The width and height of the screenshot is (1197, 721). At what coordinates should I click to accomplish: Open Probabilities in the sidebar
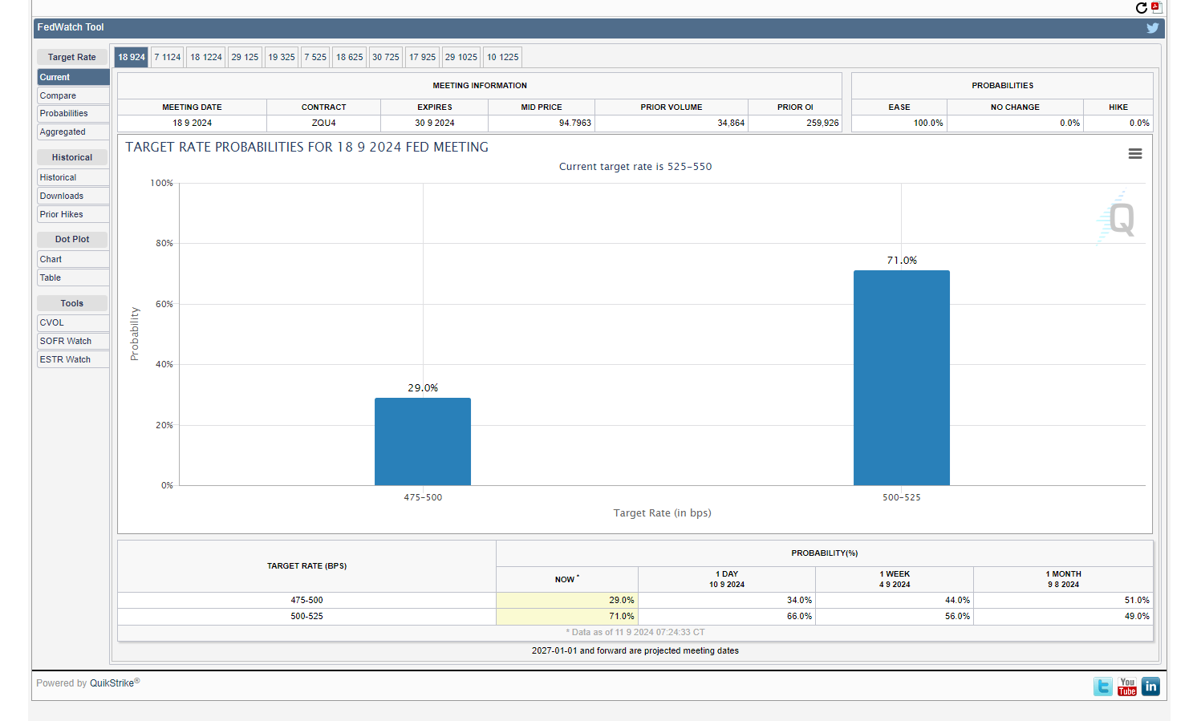coord(72,114)
